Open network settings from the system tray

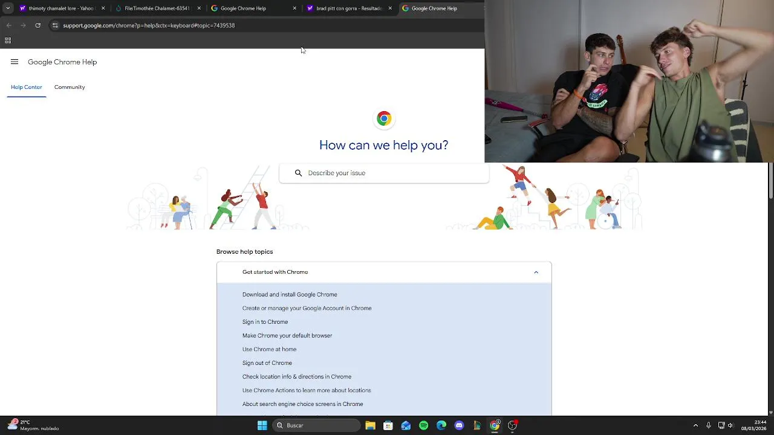pos(721,425)
